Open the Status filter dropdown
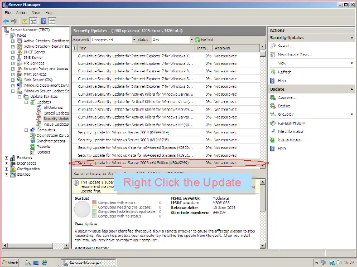 click(x=191, y=39)
